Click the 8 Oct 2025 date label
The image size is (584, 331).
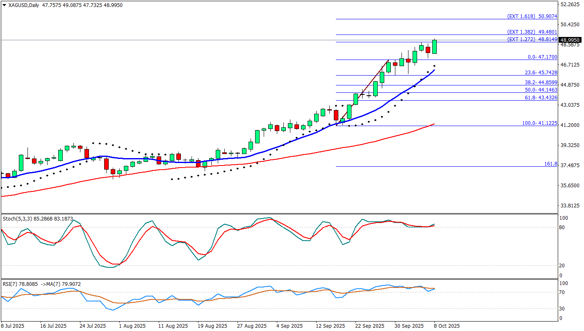[446, 326]
